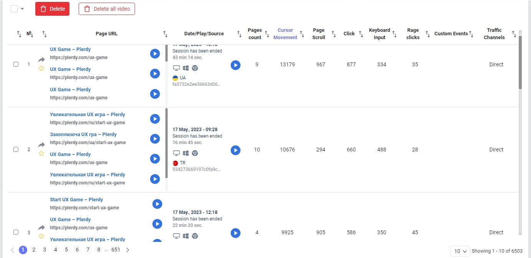Click sort arrows after the Keyboard Input header
The image size is (531, 258).
tap(394, 34)
